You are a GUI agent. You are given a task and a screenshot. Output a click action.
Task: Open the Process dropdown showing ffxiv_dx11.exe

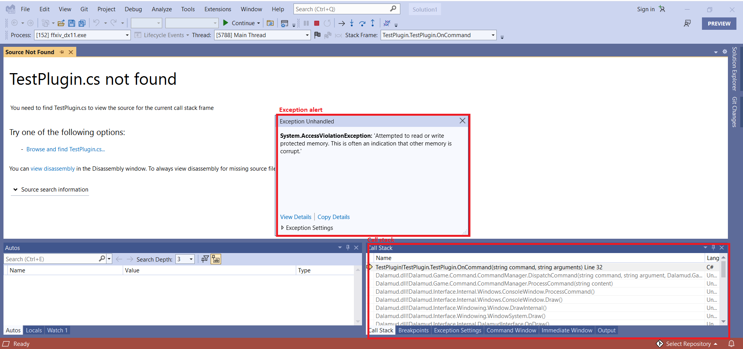click(x=82, y=35)
